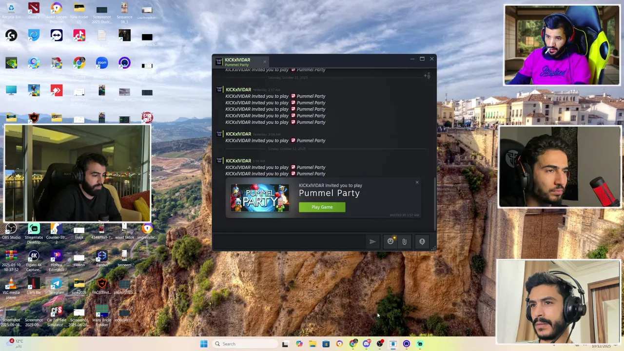Open File Explorer from the taskbar
Viewport: 624px width, 351px height.
coord(312,344)
